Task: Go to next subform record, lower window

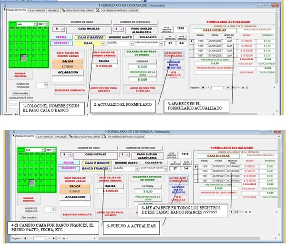Action: click(232, 212)
